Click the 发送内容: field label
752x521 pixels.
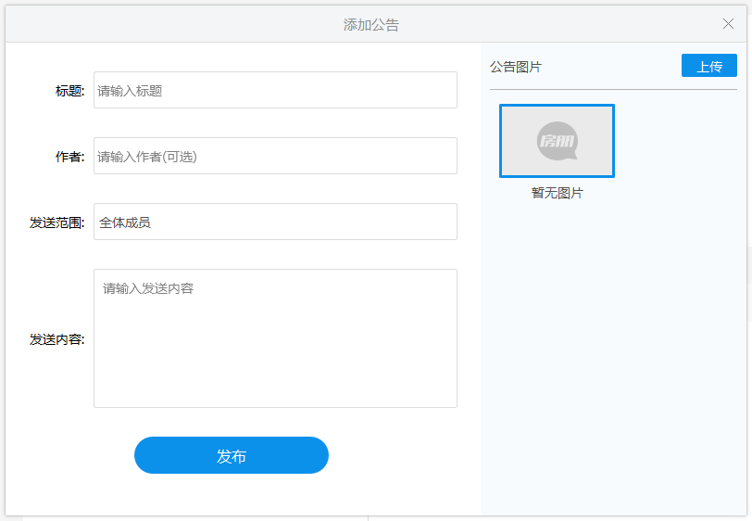[57, 339]
